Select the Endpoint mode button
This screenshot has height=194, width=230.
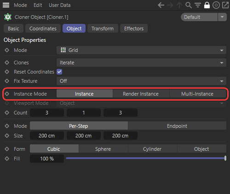(177, 126)
